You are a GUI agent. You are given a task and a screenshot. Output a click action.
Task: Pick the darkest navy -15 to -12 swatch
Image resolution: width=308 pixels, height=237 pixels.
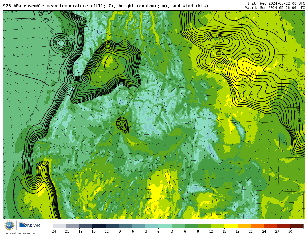tap(99, 226)
